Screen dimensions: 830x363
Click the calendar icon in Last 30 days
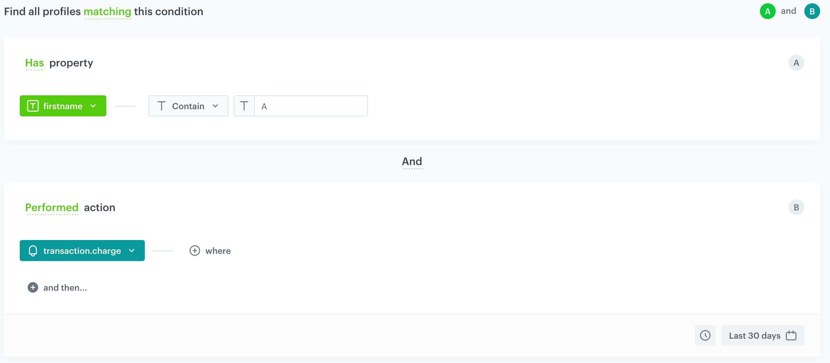tap(791, 335)
